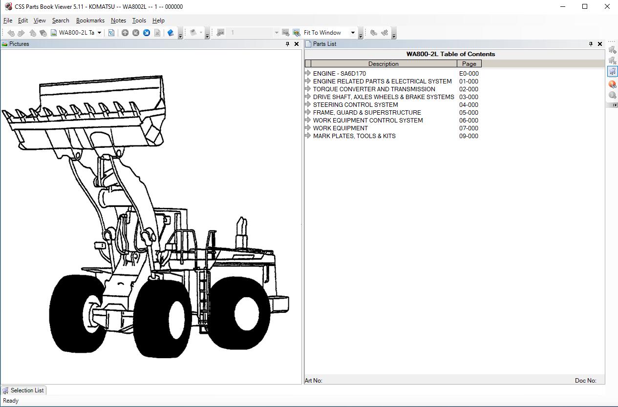Close the Pictures panel

point(296,44)
